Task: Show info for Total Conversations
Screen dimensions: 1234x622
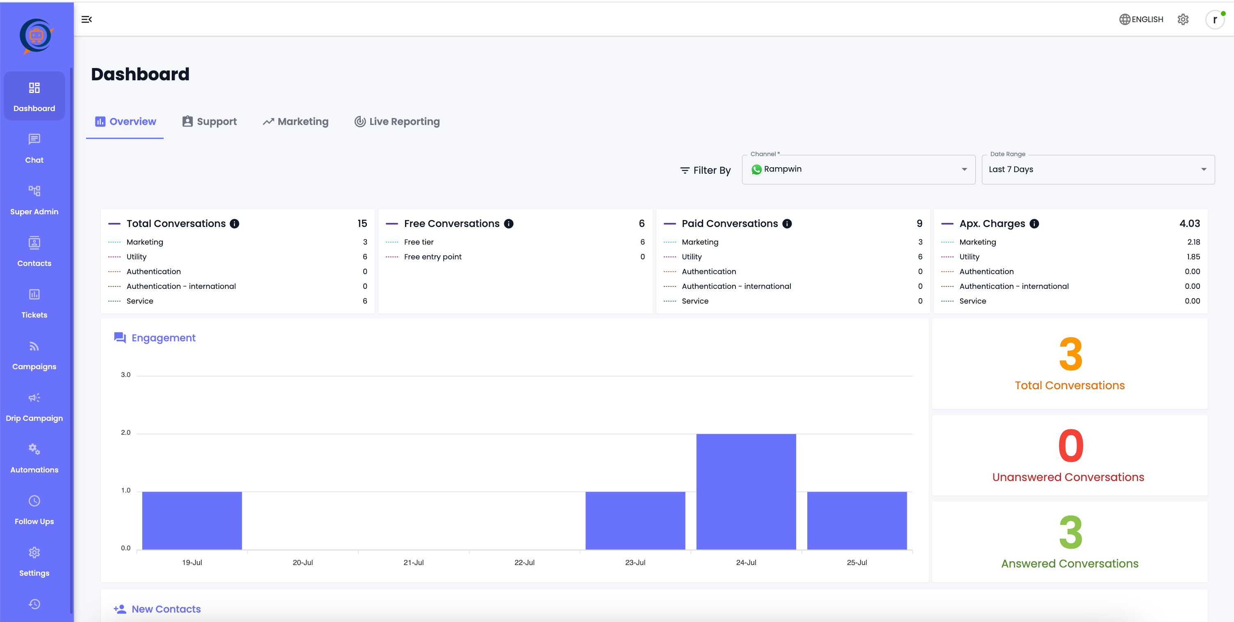Action: pyautogui.click(x=234, y=224)
